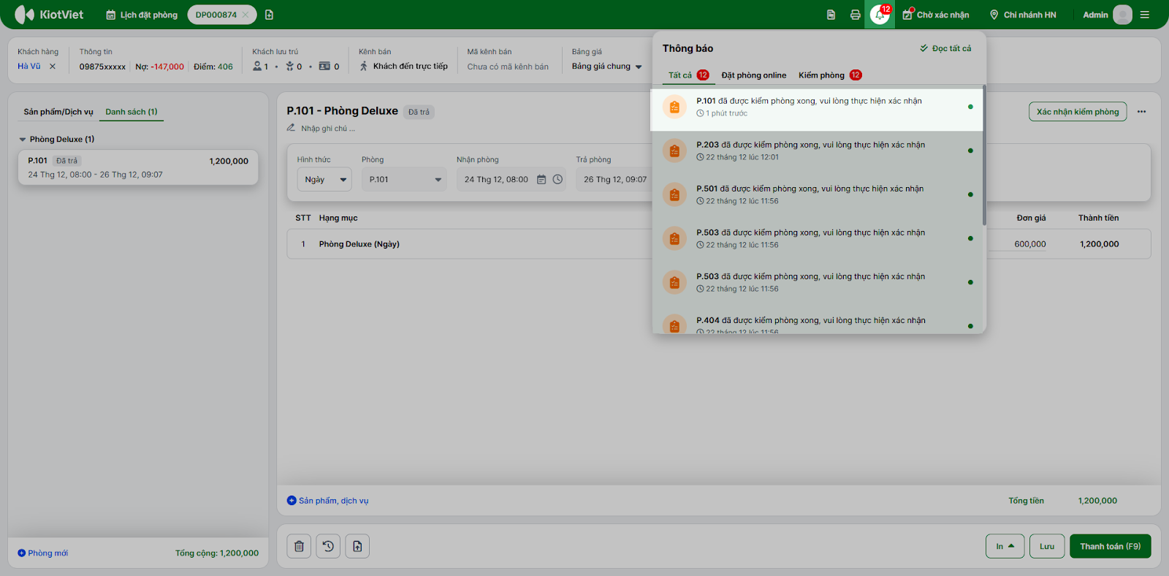Click the trash delete icon
Viewport: 1169px width, 576px height.
(x=299, y=546)
